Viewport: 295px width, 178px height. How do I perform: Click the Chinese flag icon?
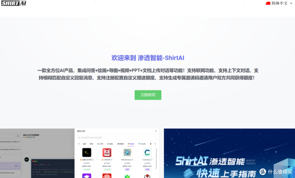click(268, 3)
